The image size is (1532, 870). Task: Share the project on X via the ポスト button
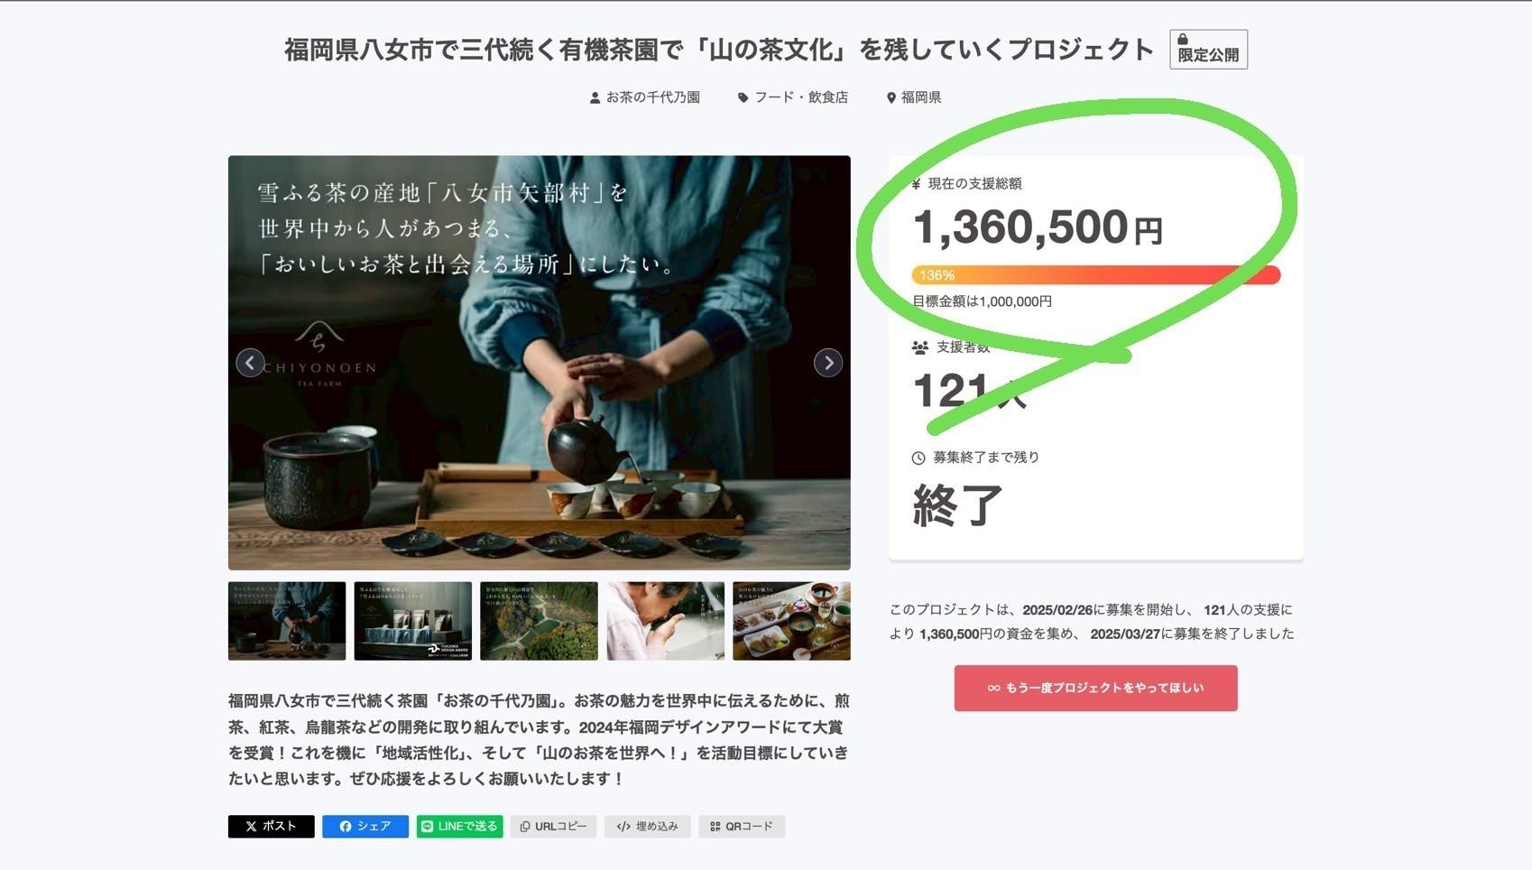click(271, 827)
